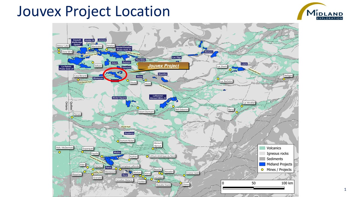
Task: Select the "Selbaie" mine label
Action: pyautogui.click(x=98, y=66)
